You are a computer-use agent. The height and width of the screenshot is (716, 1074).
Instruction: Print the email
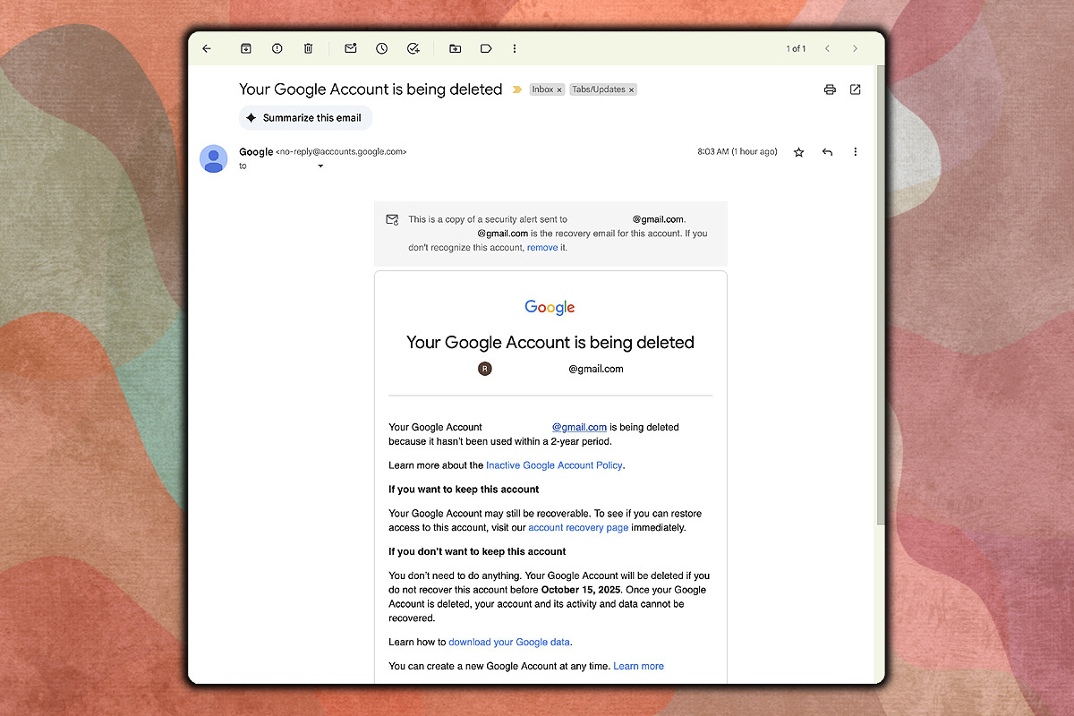click(x=830, y=89)
